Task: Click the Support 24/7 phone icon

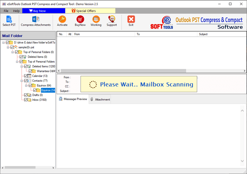Action: [x=112, y=19]
